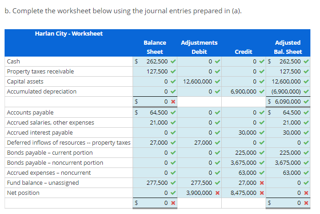Click red X beside Net position credit 8,475,000
Image resolution: width=320 pixels, height=214 pixels.
click(262, 193)
